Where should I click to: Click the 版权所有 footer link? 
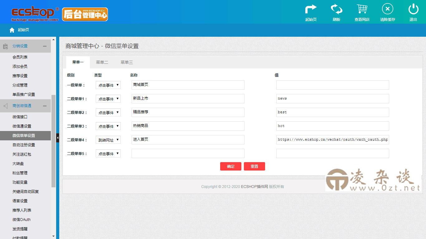click(x=277, y=187)
